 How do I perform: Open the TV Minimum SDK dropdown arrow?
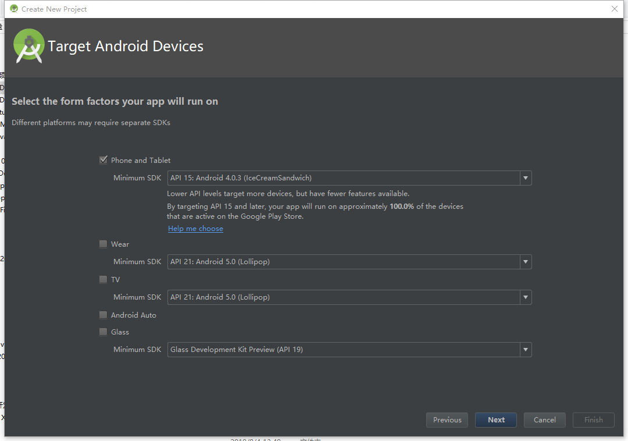click(526, 297)
